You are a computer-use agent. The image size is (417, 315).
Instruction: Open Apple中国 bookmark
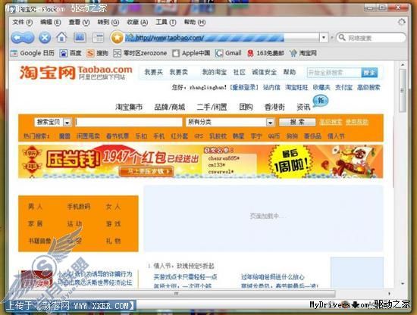click(x=191, y=53)
